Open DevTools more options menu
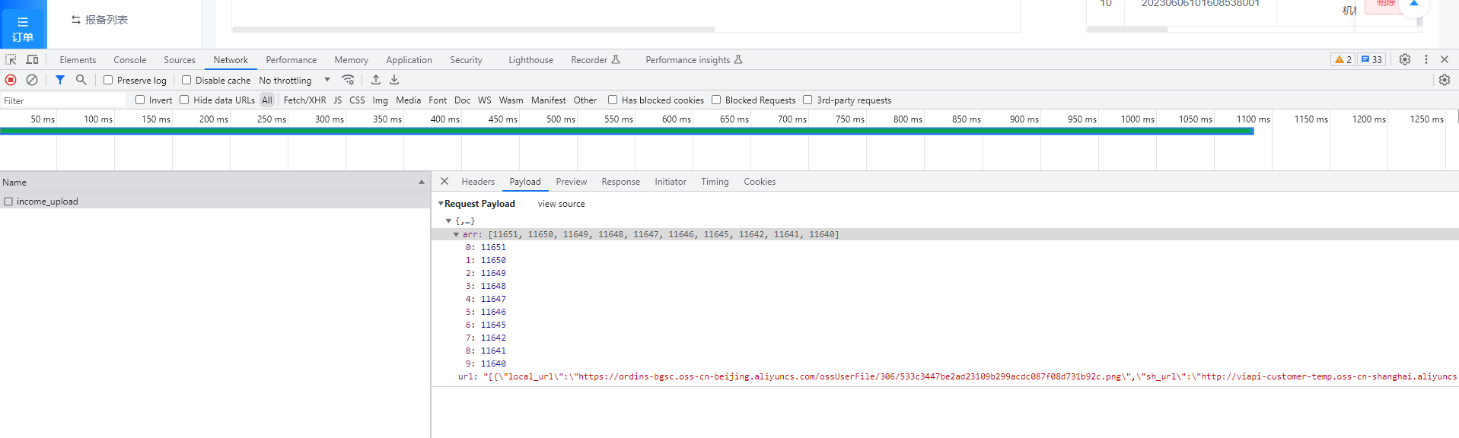The height and width of the screenshot is (438, 1459). point(1426,59)
